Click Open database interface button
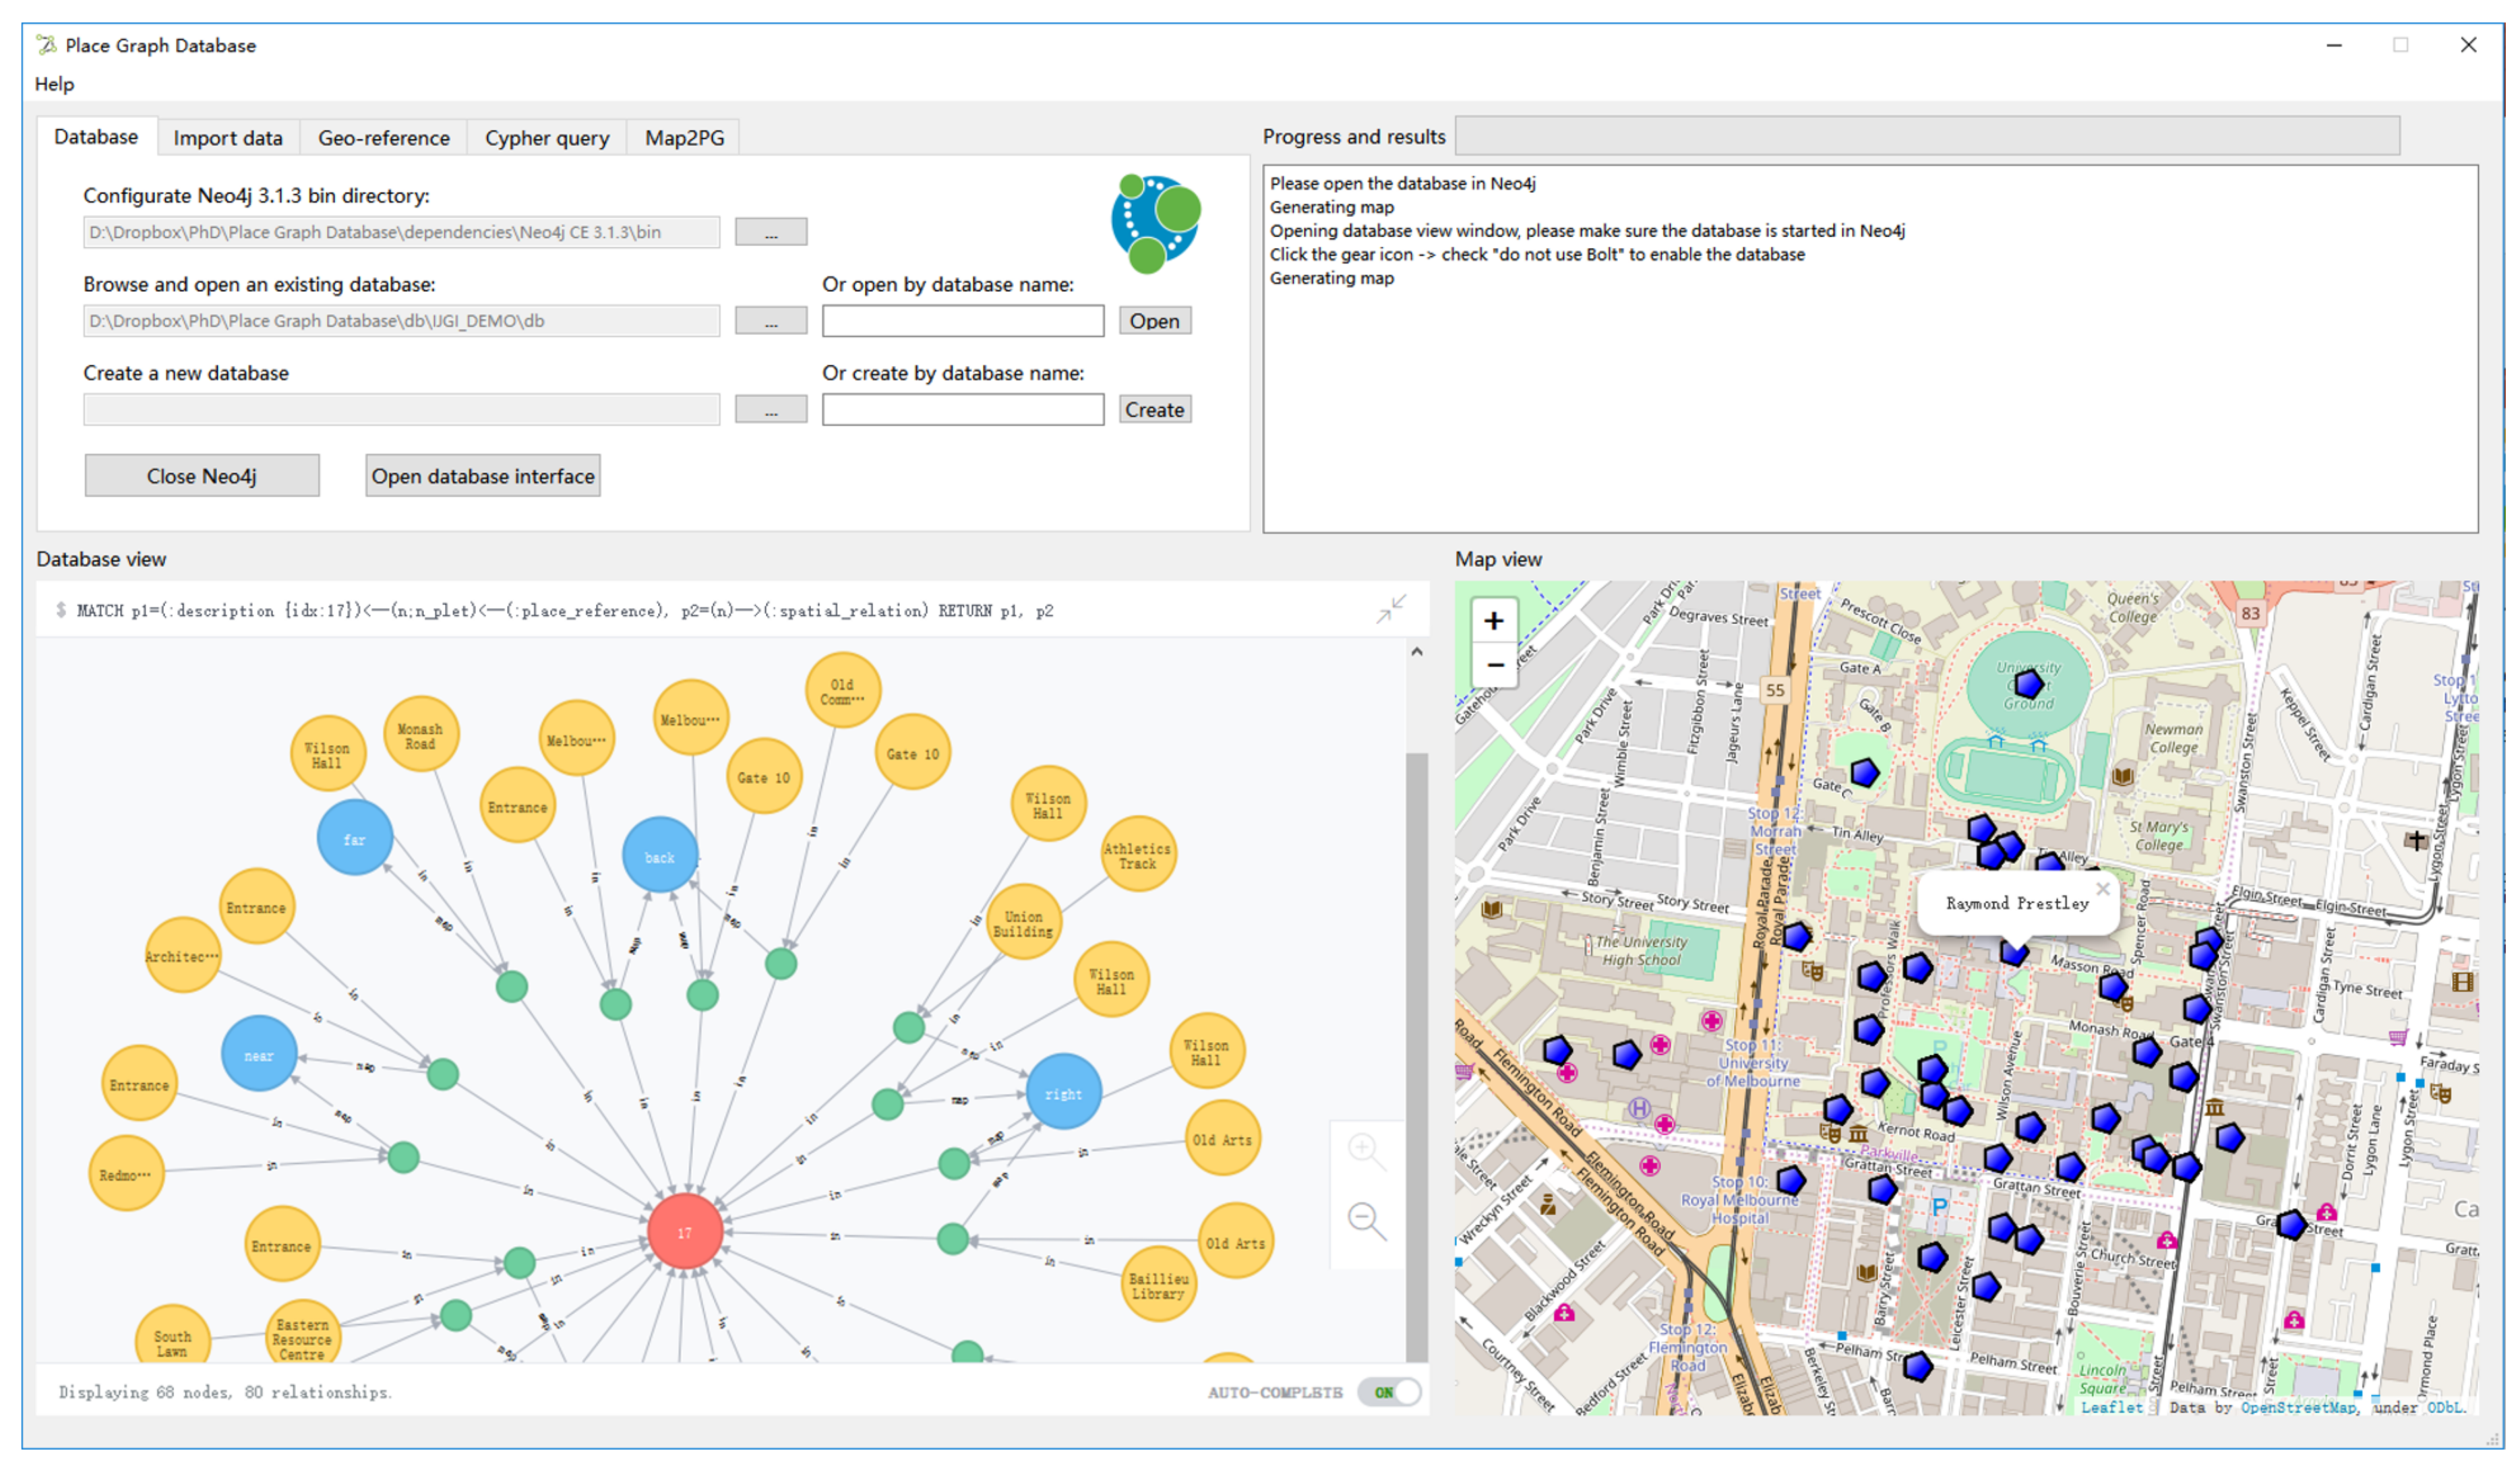The width and height of the screenshot is (2520, 1476). click(483, 476)
